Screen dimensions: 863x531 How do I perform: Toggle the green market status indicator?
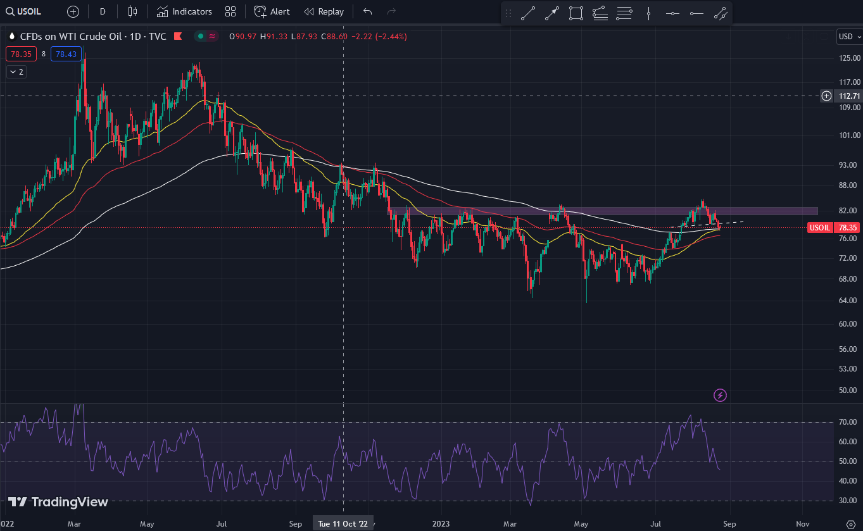[201, 37]
